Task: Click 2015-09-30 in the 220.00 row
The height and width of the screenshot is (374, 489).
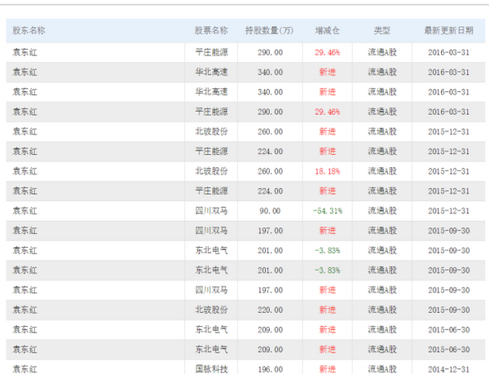Action: (x=448, y=310)
